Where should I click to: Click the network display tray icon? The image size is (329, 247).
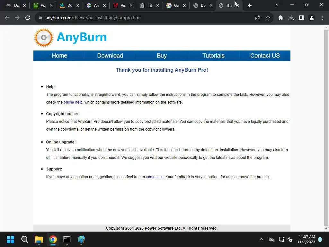(281, 239)
